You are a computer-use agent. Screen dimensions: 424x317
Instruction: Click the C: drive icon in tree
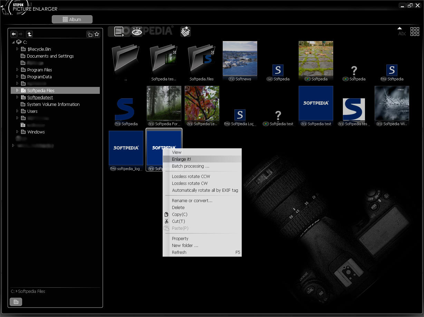pyautogui.click(x=19, y=42)
